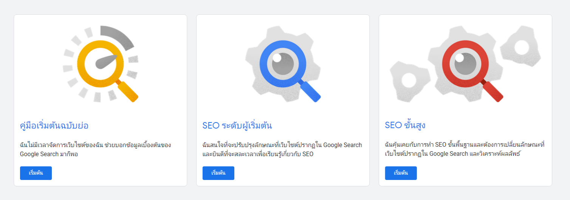The height and width of the screenshot is (200, 570).
Task: Click the yellow speedometer magnifier illustration
Action: click(x=101, y=64)
